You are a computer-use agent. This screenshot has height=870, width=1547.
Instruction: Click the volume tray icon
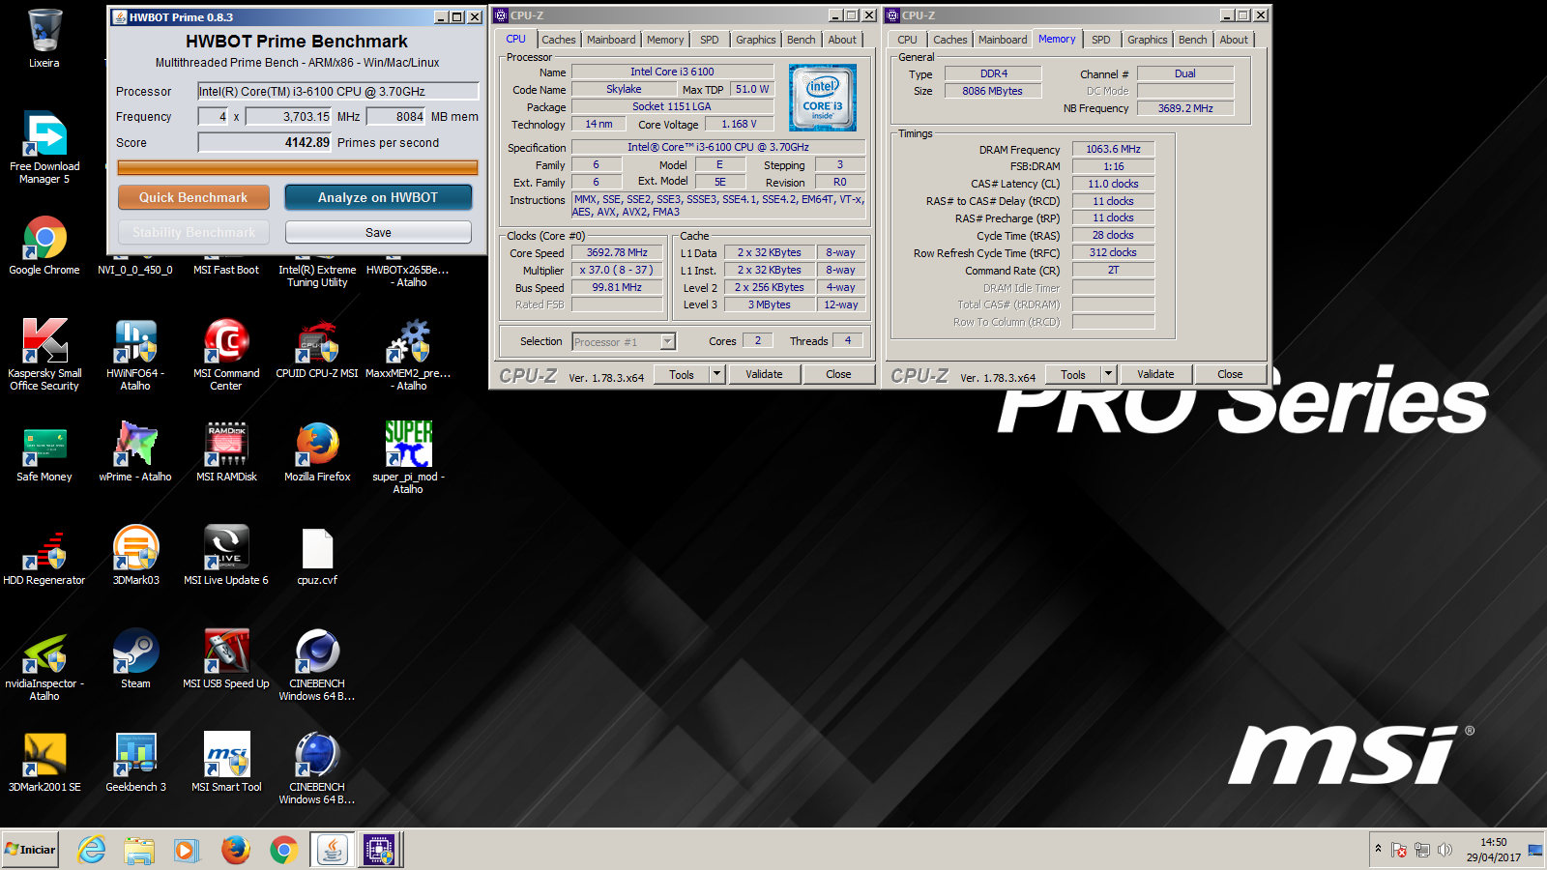coord(1445,850)
